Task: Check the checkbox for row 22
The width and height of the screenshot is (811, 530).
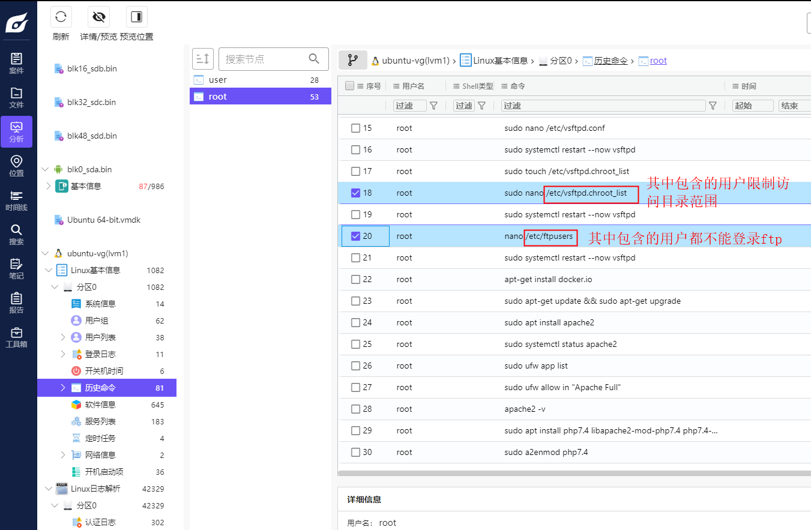Action: tap(355, 279)
